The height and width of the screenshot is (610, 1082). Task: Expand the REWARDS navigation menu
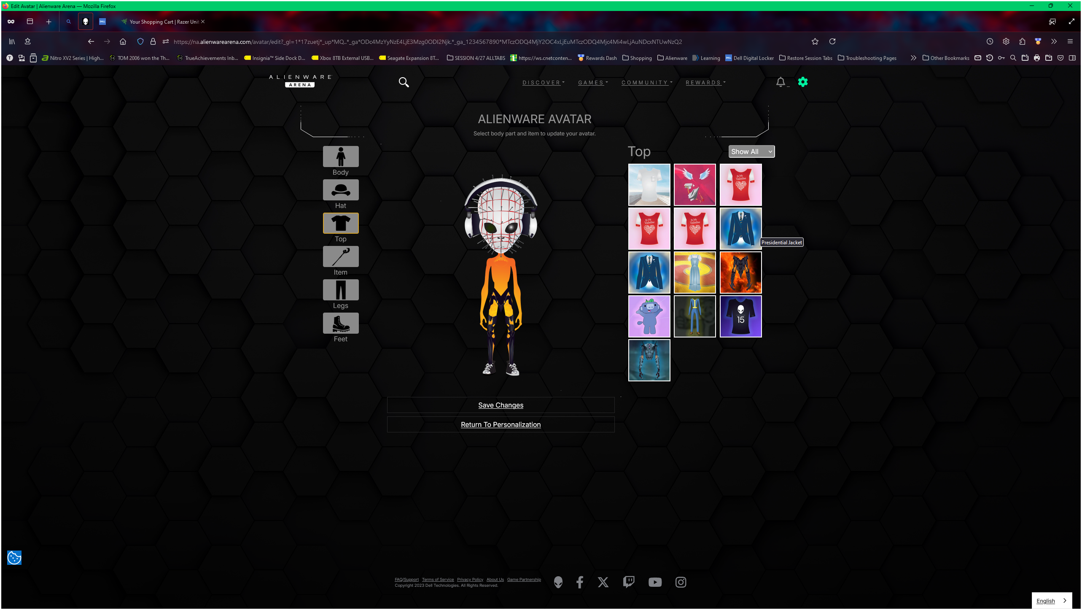(x=705, y=83)
